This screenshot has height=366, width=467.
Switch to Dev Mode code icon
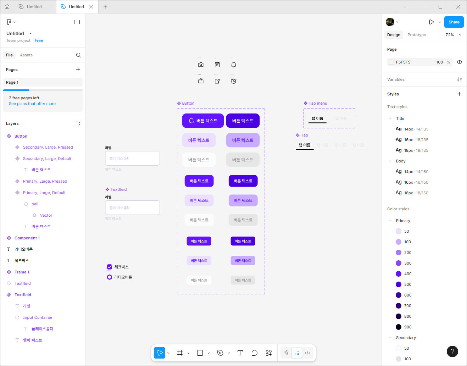(307, 353)
